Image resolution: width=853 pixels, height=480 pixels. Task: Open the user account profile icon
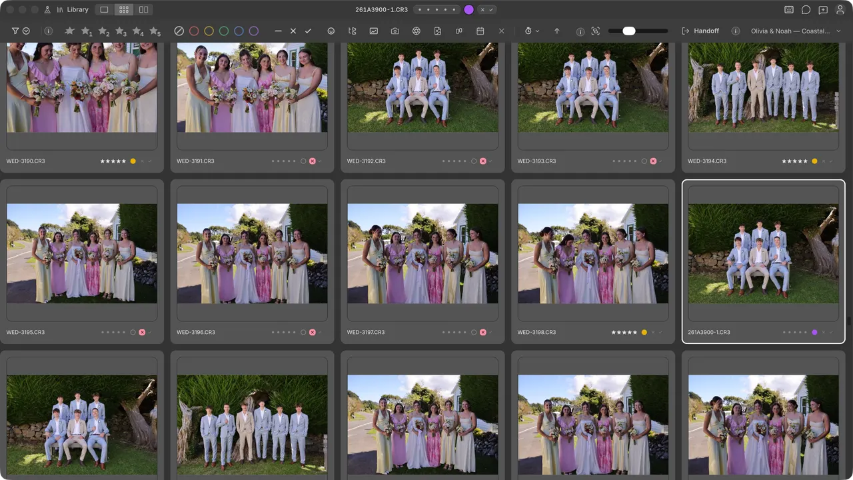pyautogui.click(x=840, y=10)
